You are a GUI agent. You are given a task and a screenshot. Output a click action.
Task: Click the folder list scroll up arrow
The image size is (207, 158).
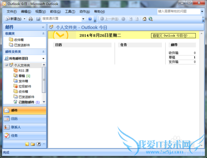[x=44, y=65]
